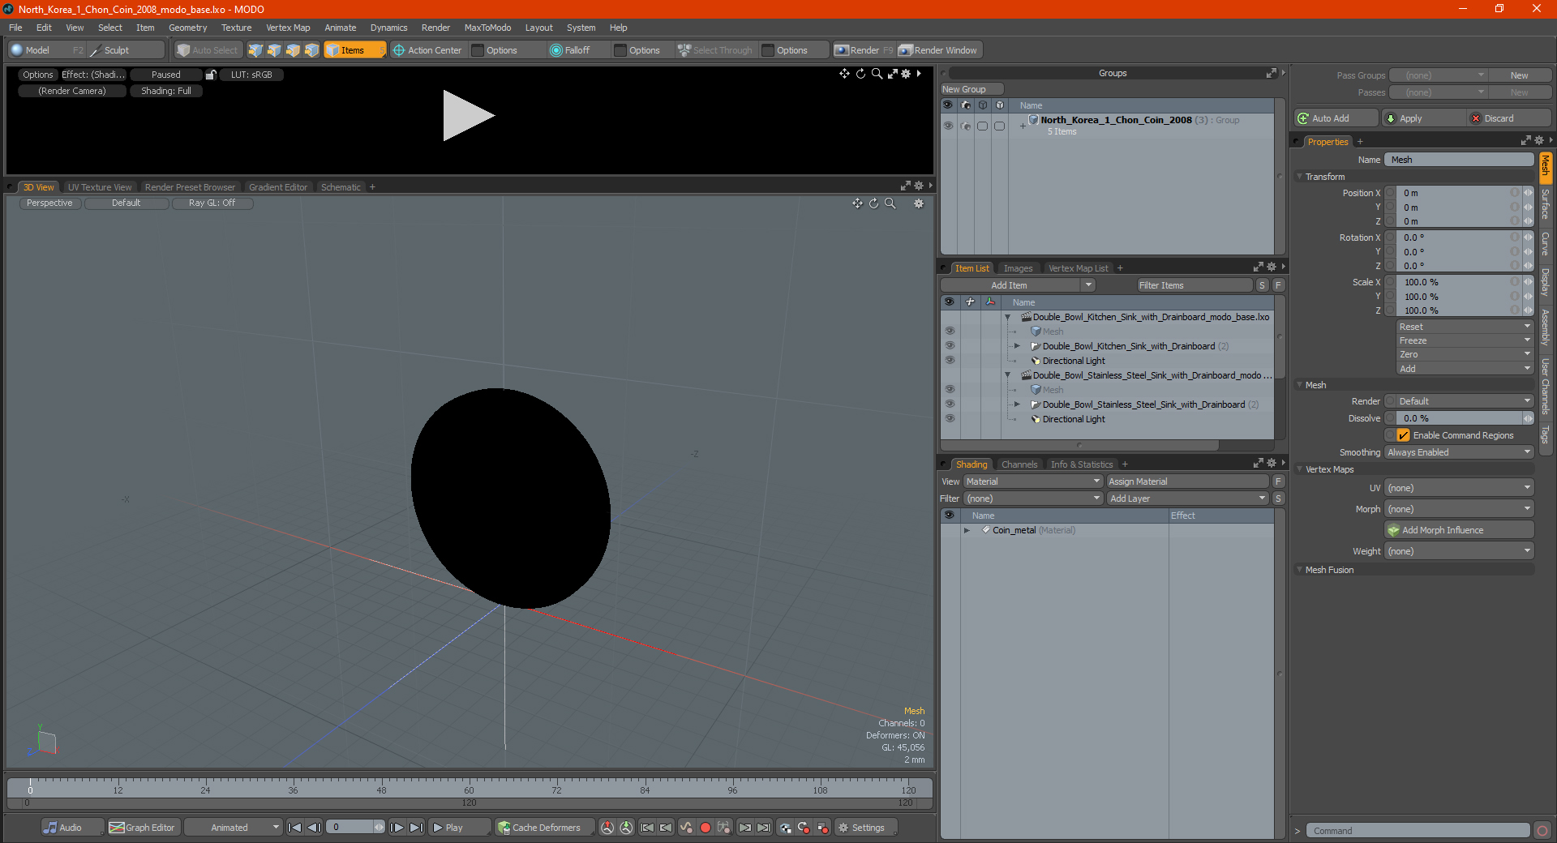Open the Vertex Map menu

coord(288,28)
